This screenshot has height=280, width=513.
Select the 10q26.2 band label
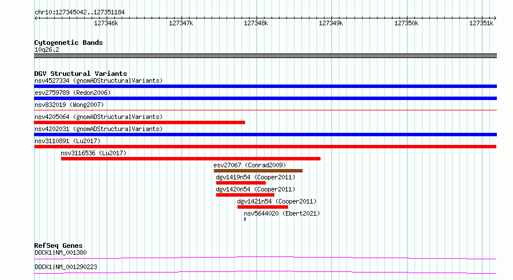point(47,49)
